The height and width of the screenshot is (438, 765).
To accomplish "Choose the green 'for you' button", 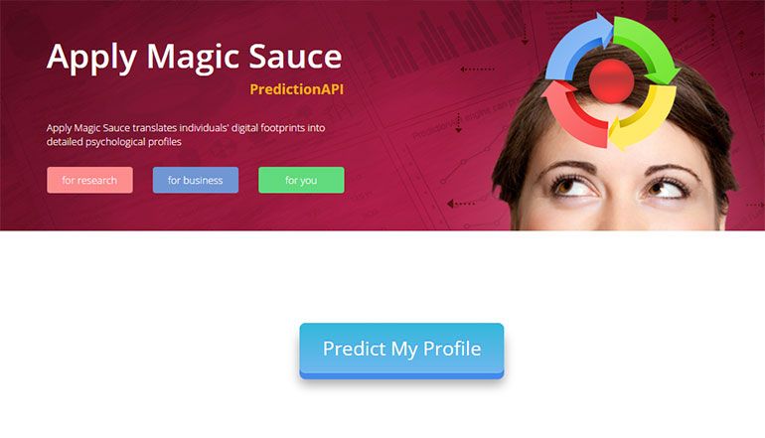I will (x=301, y=180).
